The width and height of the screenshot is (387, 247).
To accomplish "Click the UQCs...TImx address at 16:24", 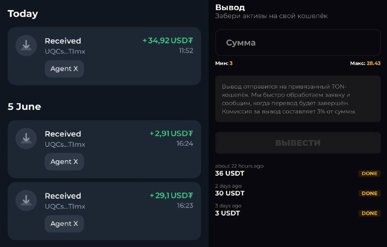I will (65, 144).
